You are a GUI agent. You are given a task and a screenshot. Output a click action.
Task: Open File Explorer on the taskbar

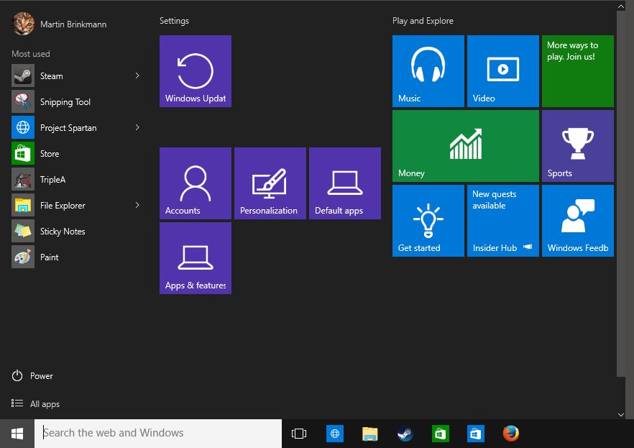click(x=369, y=434)
